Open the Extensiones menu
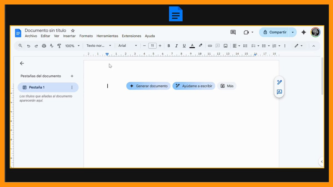Viewport: 333px width, 187px height. click(x=132, y=36)
